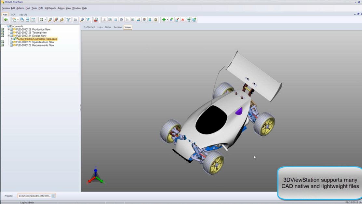
Task: Open the Links tab
Action: (100, 27)
